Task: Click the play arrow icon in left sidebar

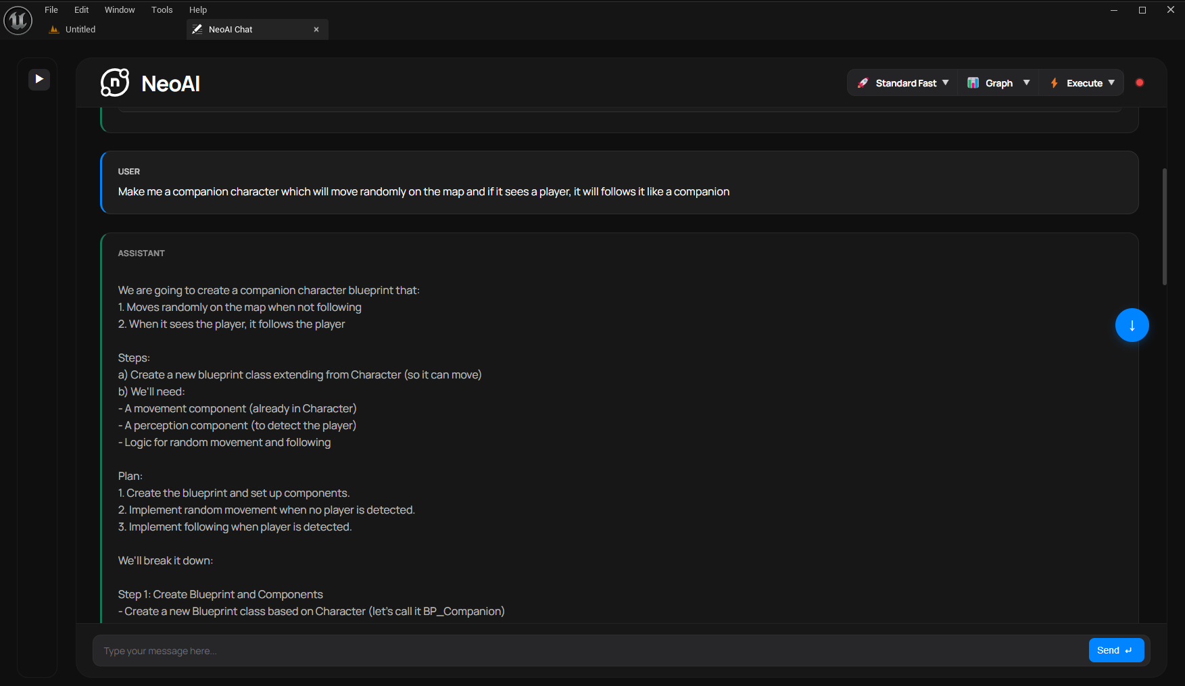Action: tap(39, 79)
